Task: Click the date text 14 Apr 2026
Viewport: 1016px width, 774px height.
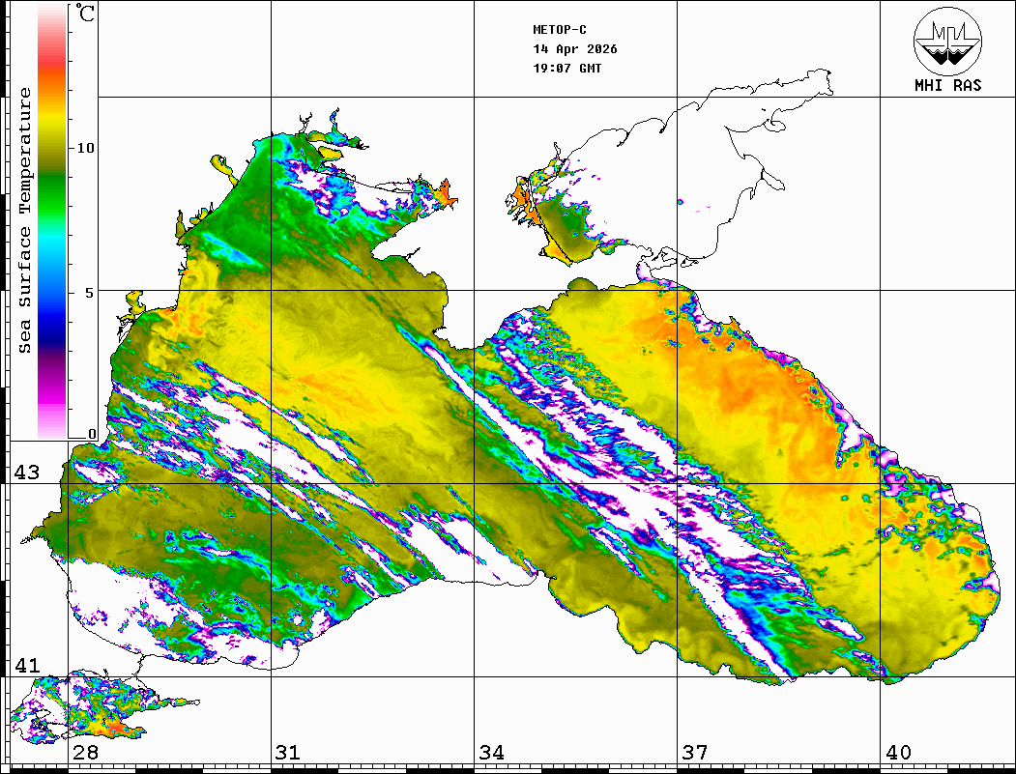Action: coord(575,49)
